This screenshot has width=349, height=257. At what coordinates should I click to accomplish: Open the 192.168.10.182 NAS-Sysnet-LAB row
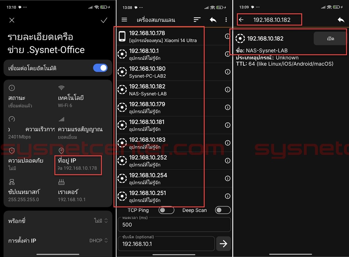pos(174,89)
